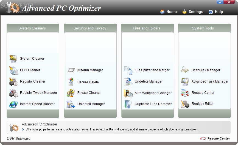Click the Registry Editor pencil icon

(x=185, y=104)
